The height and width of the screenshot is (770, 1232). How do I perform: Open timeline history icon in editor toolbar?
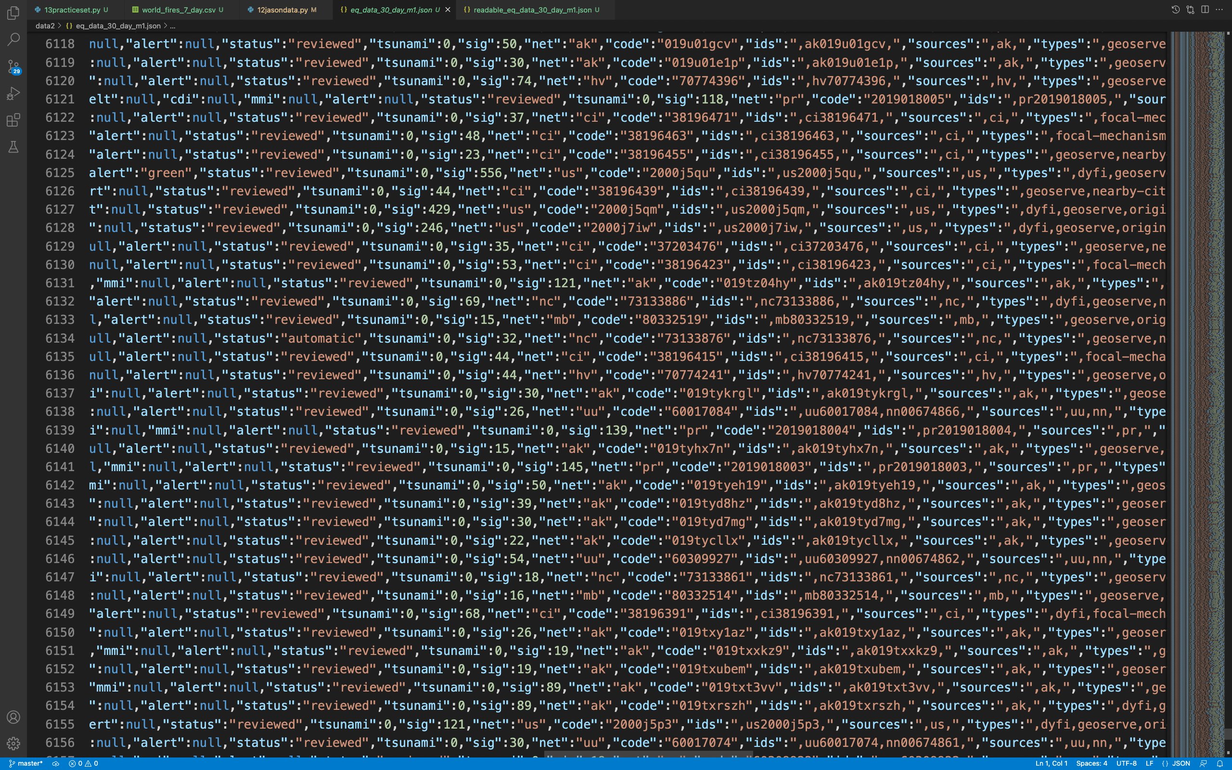[1176, 10]
